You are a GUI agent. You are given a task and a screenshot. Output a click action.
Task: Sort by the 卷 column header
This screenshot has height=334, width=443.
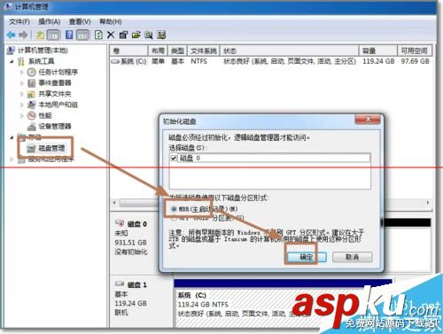point(128,50)
